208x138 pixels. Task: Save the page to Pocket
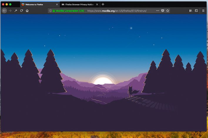[163, 11]
